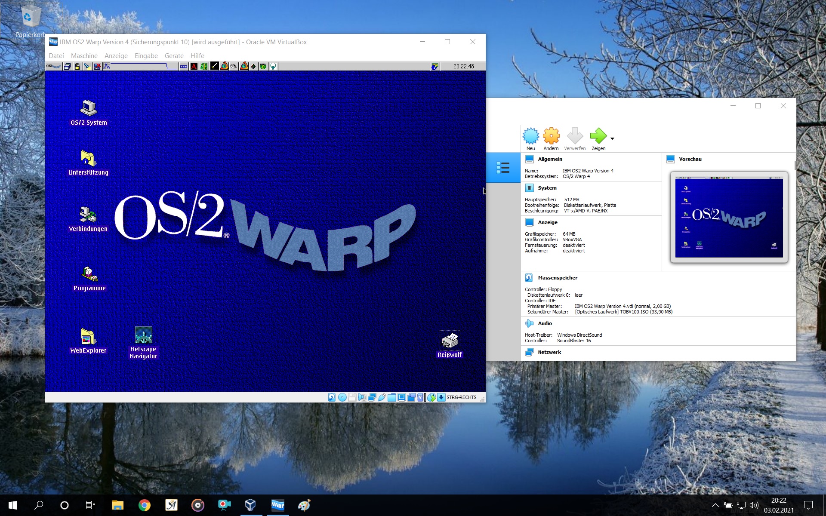Screen dimensions: 826x516
Task: Click the Zeigen button
Action: click(x=598, y=139)
